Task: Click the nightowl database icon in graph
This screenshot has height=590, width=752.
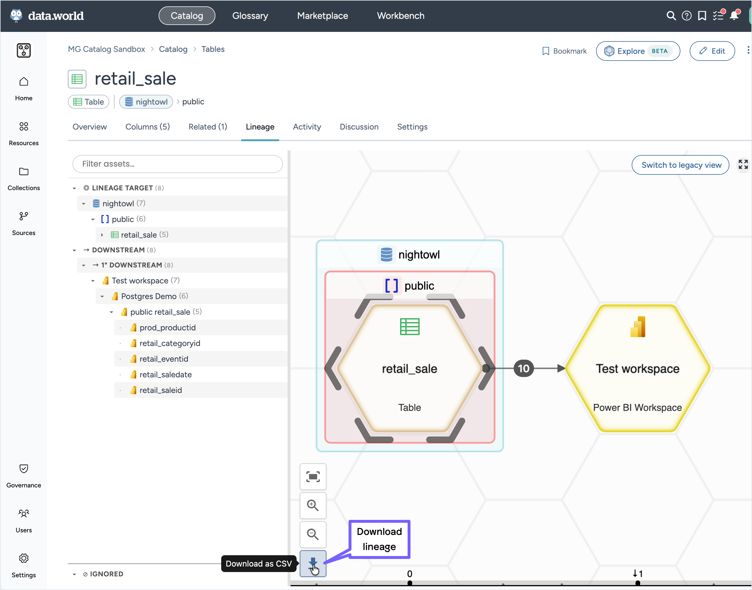Action: pos(386,255)
